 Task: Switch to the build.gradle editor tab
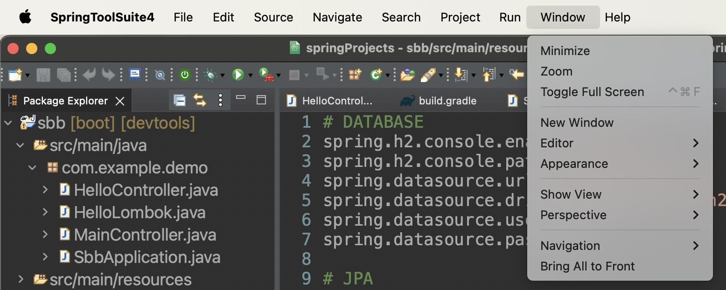(x=439, y=101)
